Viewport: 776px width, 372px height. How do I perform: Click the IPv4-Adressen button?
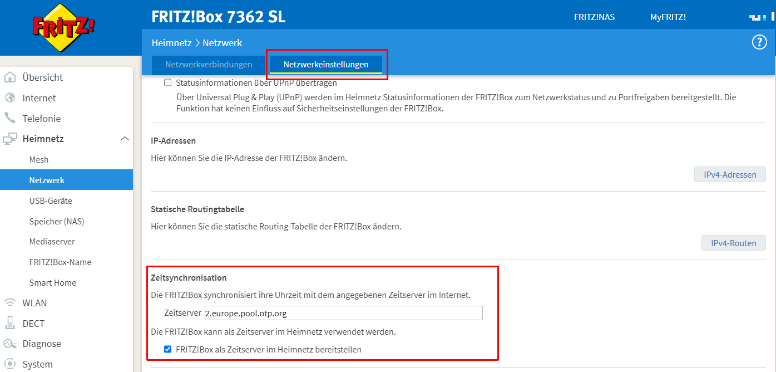point(730,174)
